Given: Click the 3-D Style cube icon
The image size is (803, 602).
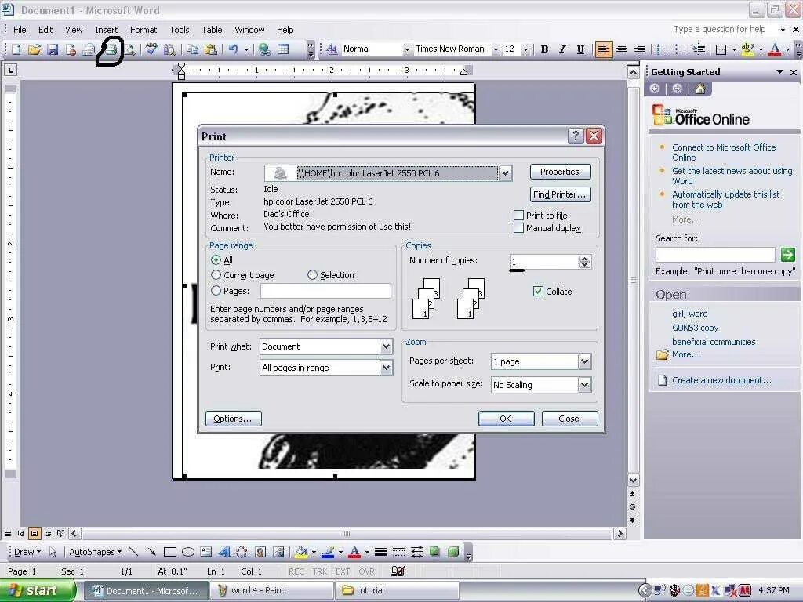Looking at the screenshot, I should (452, 551).
